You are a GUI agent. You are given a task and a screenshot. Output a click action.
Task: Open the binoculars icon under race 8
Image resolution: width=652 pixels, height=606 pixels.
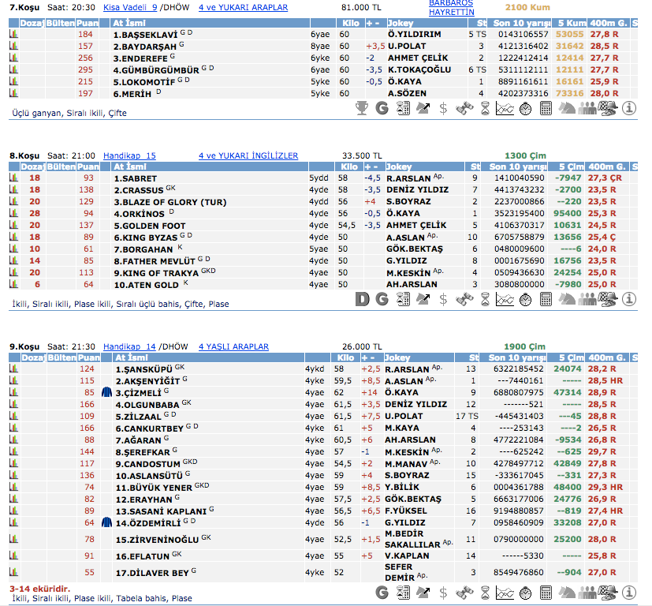pyautogui.click(x=464, y=299)
